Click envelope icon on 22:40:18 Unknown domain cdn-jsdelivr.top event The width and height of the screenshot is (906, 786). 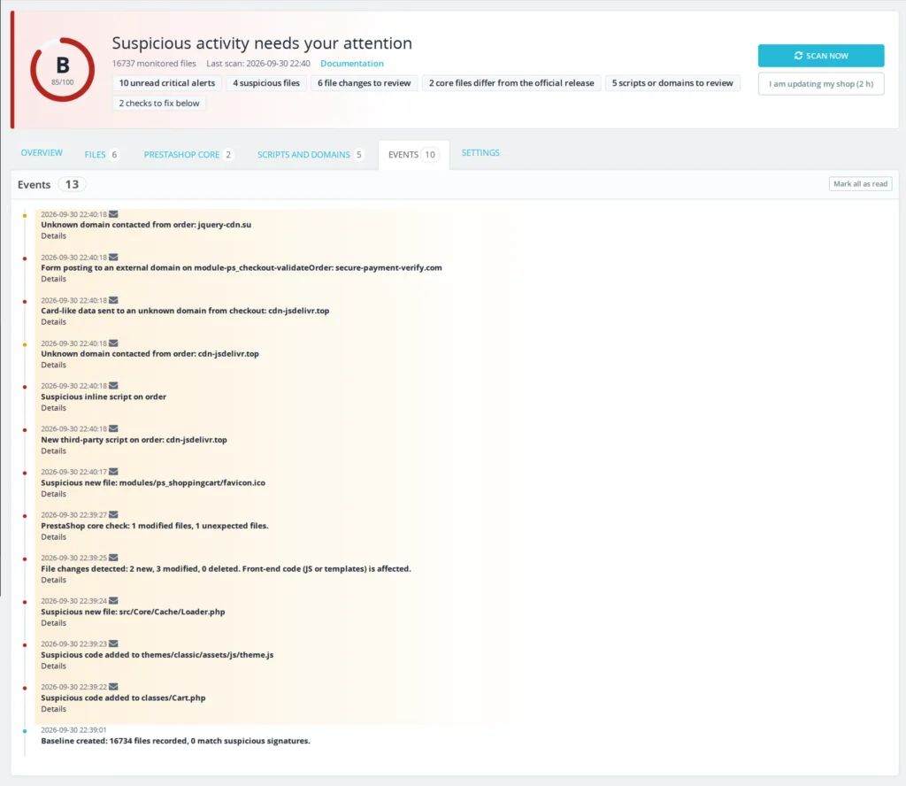(113, 343)
